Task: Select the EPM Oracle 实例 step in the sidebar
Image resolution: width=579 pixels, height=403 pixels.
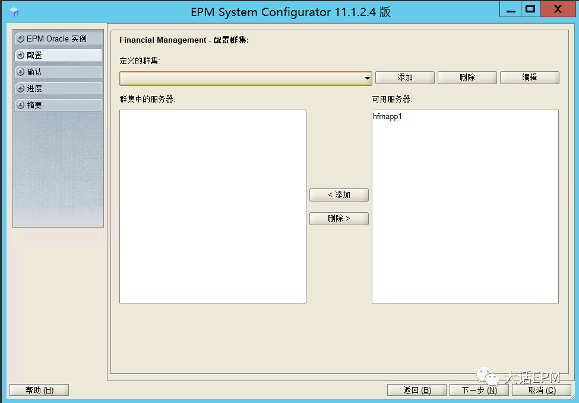Action: coord(58,39)
